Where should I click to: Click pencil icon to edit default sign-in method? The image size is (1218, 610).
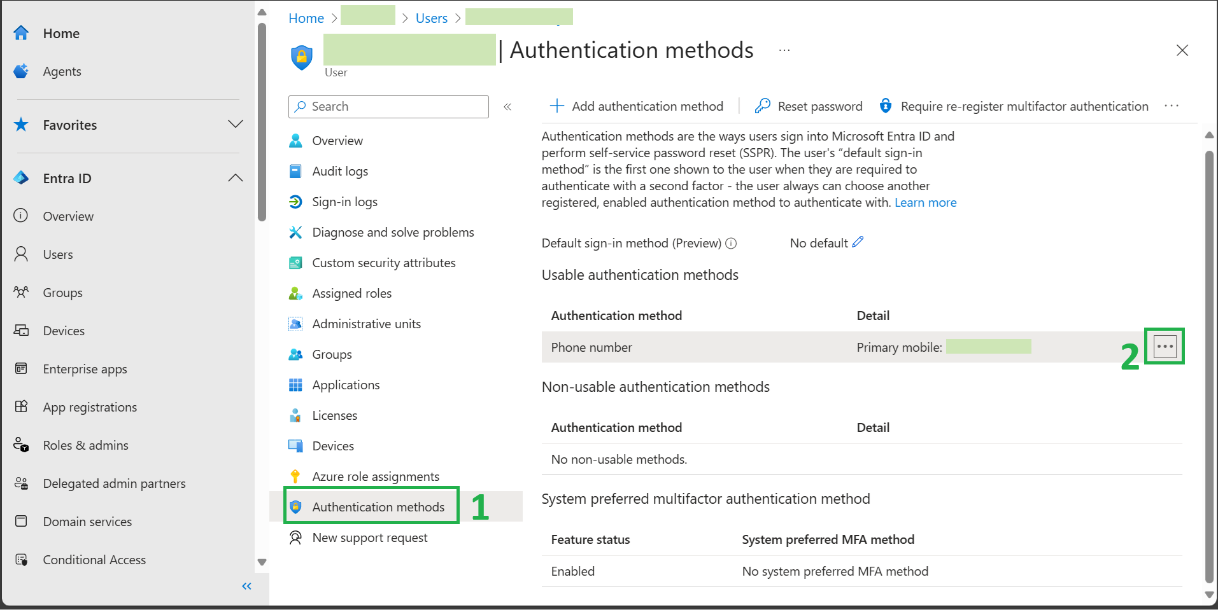point(858,242)
